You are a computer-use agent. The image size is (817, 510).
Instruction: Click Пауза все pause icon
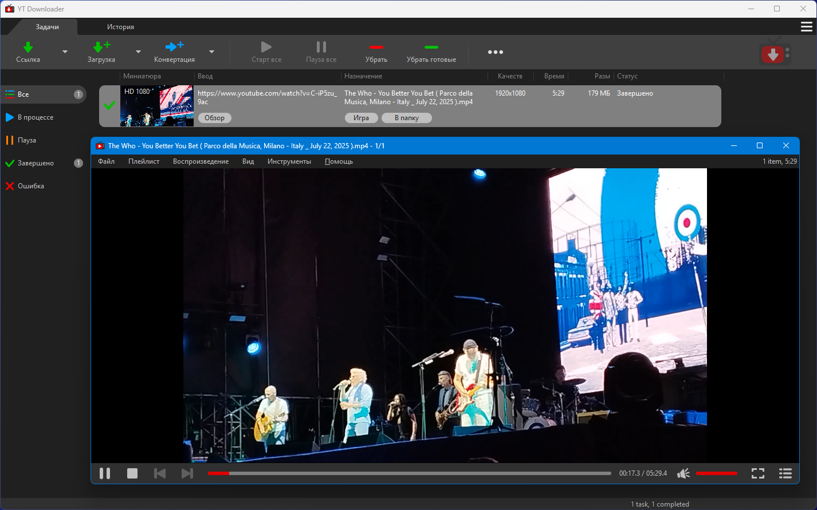coord(321,47)
